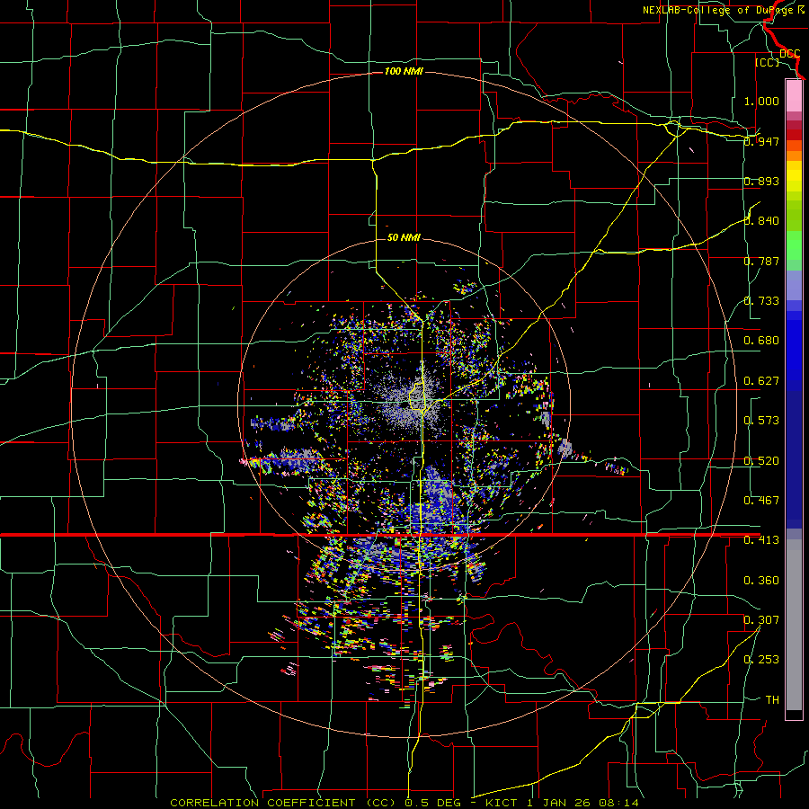The height and width of the screenshot is (809, 809).
Task: Pick the pink swatch beside 1.000
Action: coord(794,96)
